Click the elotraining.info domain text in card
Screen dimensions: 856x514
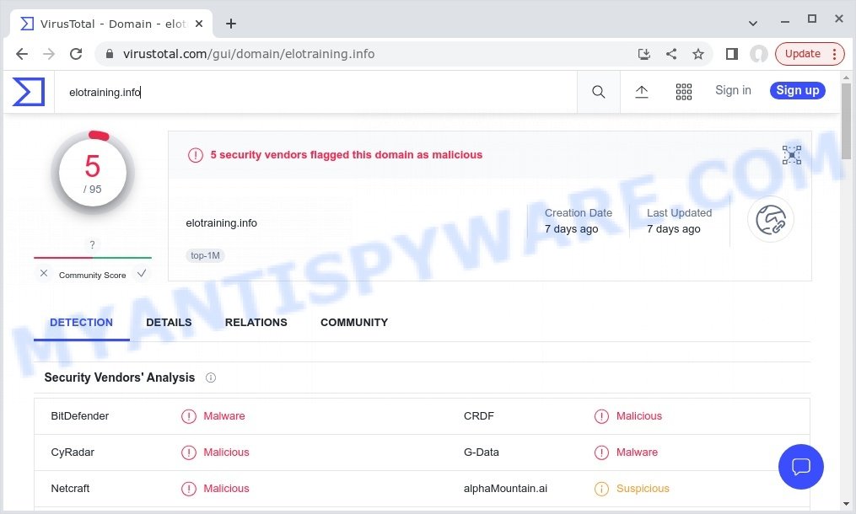tap(221, 222)
